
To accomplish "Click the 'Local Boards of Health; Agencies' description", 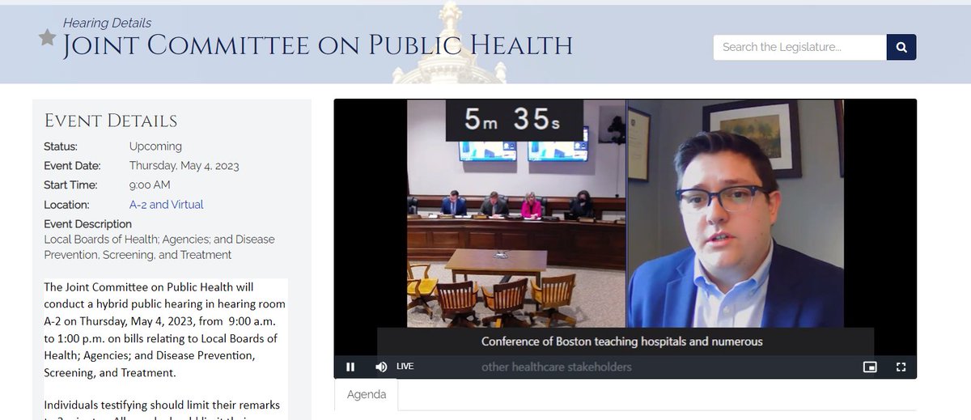I will (x=159, y=247).
